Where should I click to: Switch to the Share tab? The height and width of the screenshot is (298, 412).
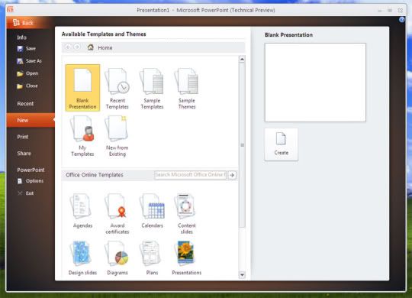[24, 154]
